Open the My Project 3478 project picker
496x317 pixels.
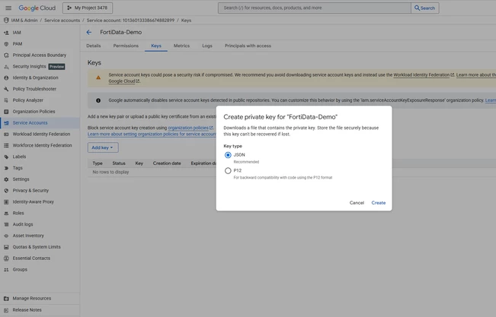pyautogui.click(x=88, y=8)
